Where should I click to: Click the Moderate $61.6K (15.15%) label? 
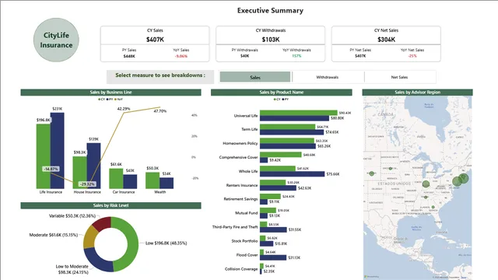(54, 235)
